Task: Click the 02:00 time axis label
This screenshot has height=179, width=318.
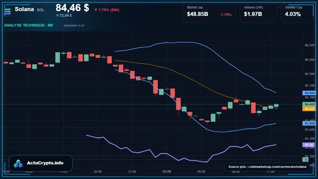Action: click(167, 172)
